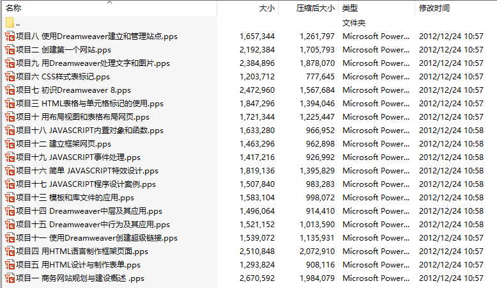Screen dimensions: 497x288
Task: Click size value 1,721,344
Action: pyautogui.click(x=257, y=117)
